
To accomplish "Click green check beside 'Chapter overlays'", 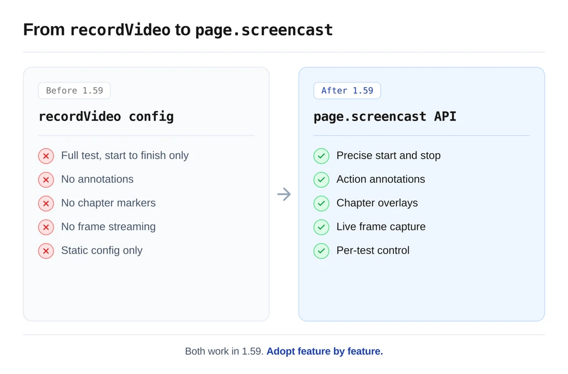I will coord(321,204).
